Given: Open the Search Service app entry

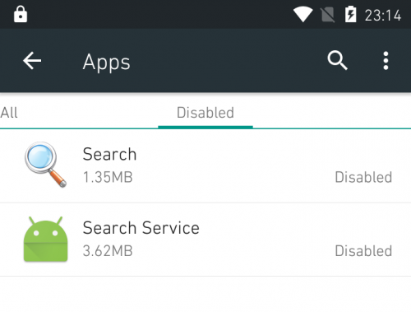Looking at the screenshot, I should (205, 240).
